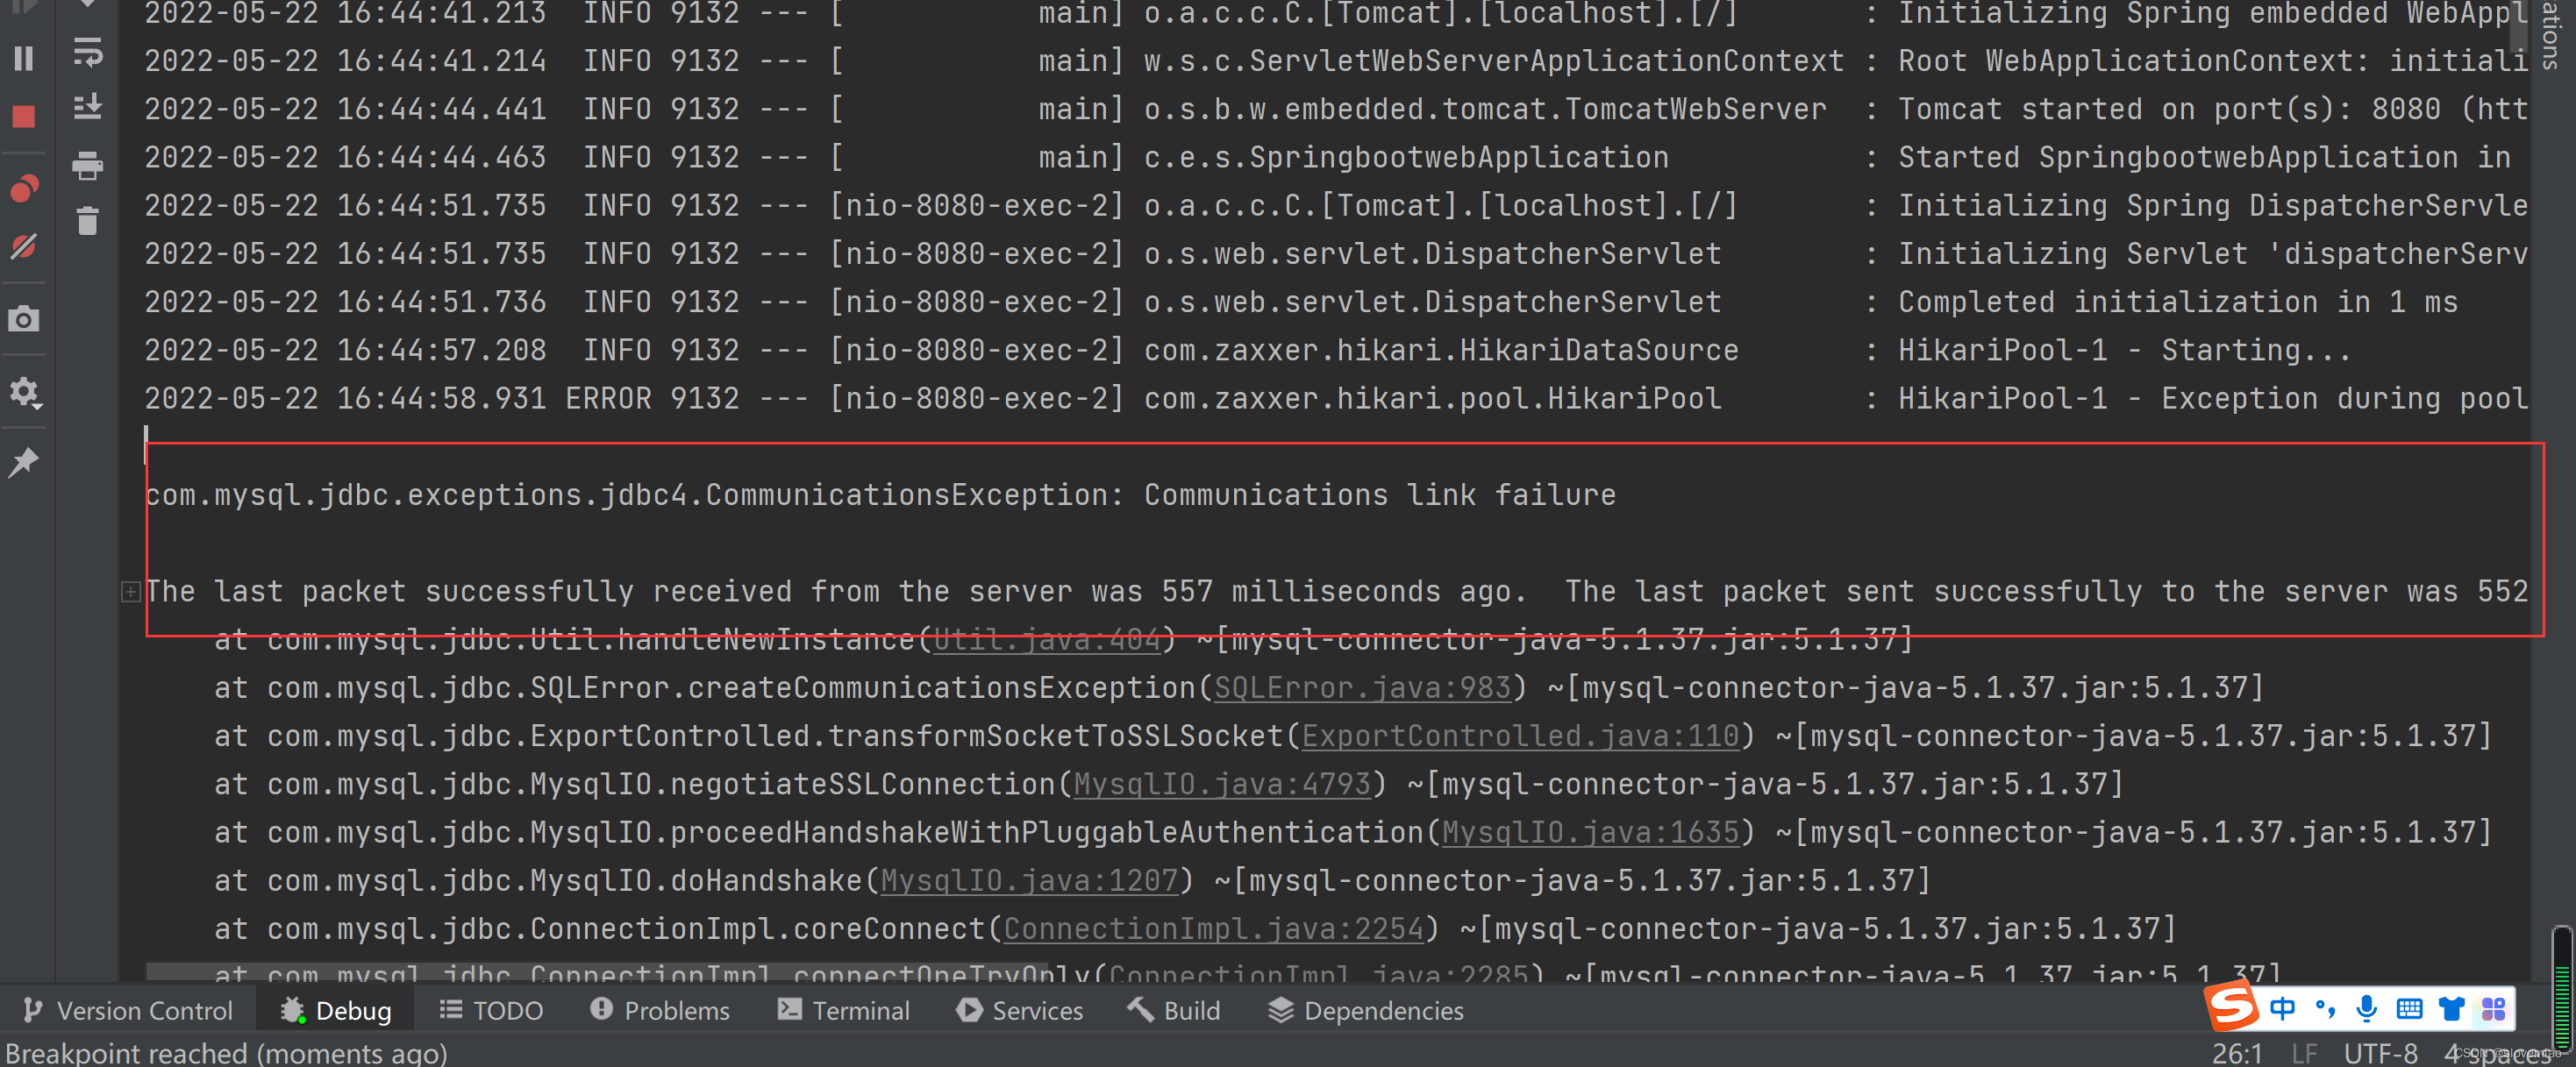2576x1067 pixels.
Task: Take a thread dump with camera icon
Action: 24,319
